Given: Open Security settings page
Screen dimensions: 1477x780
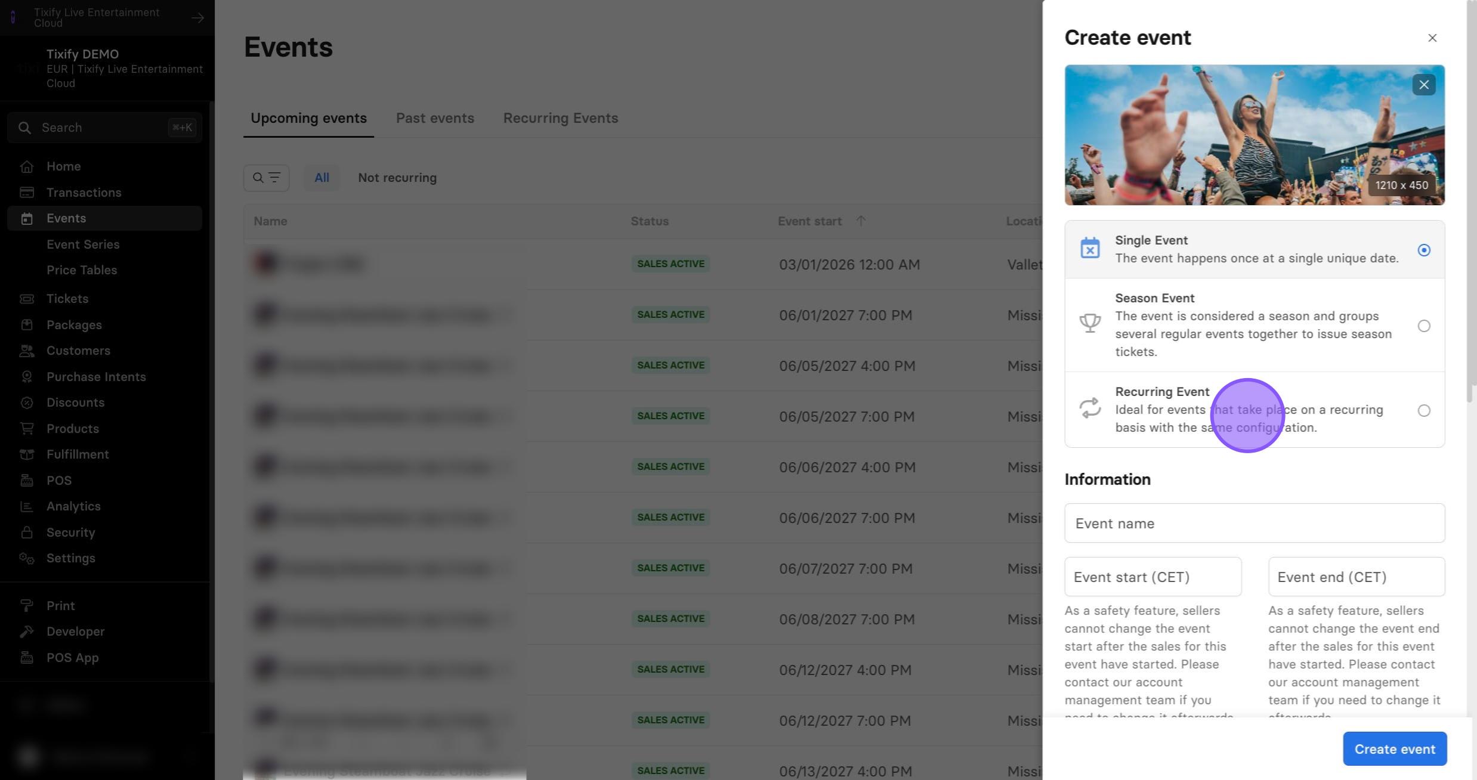Looking at the screenshot, I should point(70,533).
